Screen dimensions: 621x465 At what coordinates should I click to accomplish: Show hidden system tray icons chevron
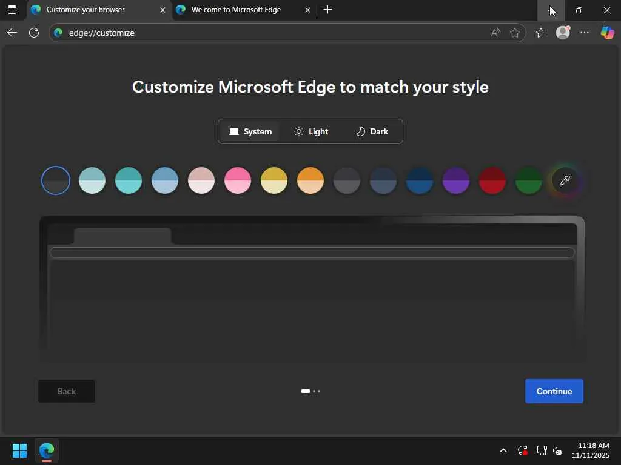tap(503, 450)
